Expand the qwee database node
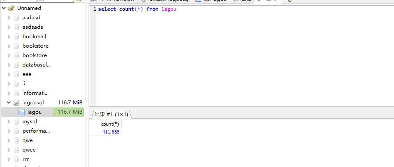 click(x=9, y=150)
